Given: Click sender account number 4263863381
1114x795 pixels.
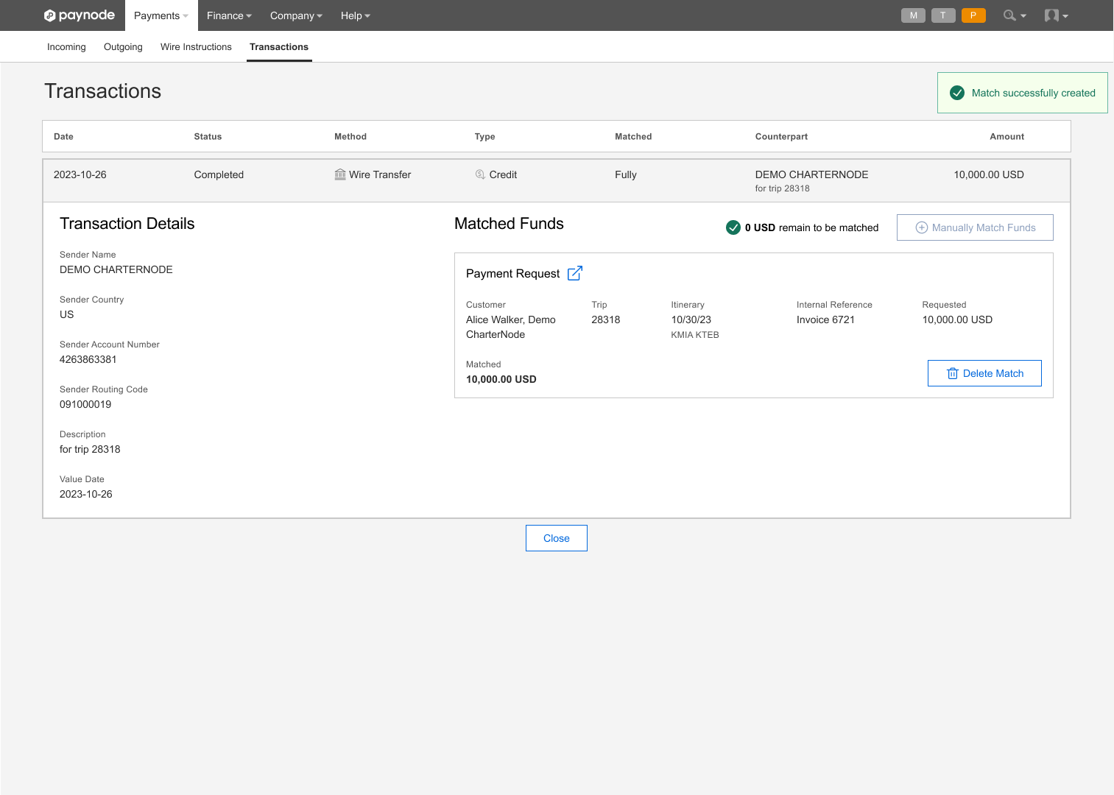Looking at the screenshot, I should (x=88, y=359).
